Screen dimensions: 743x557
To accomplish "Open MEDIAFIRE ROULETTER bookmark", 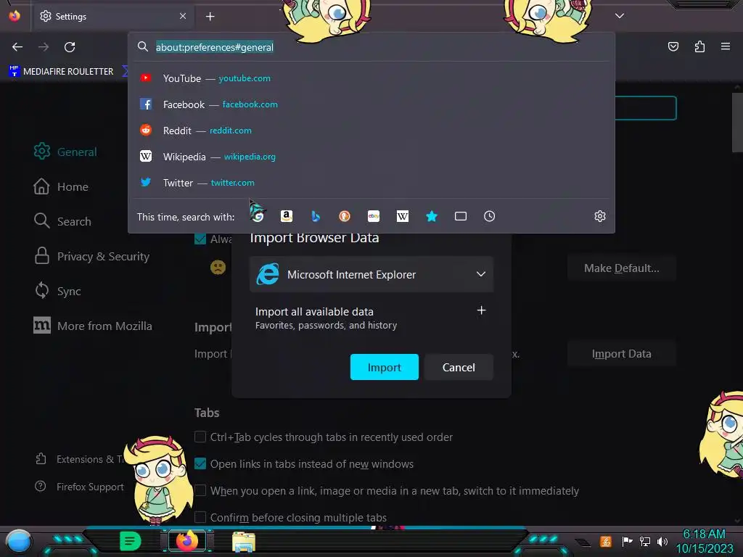I will 61,72.
